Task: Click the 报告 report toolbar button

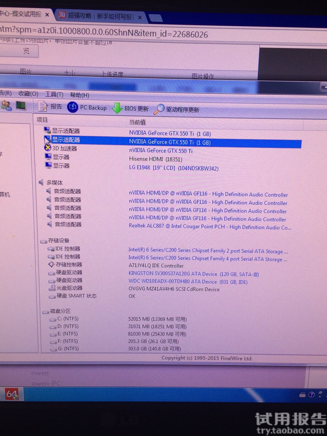Action: (x=50, y=106)
